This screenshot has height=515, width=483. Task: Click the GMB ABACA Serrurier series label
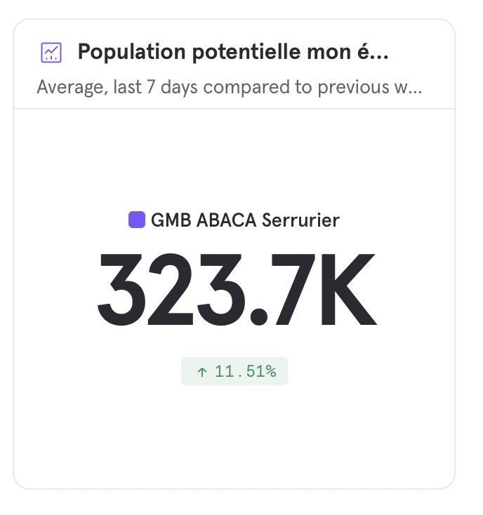245,220
